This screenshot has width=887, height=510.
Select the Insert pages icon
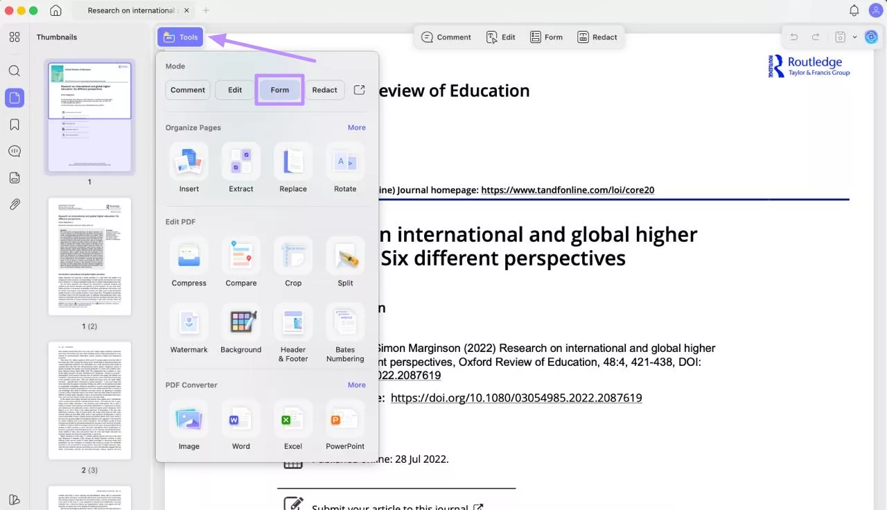point(188,161)
